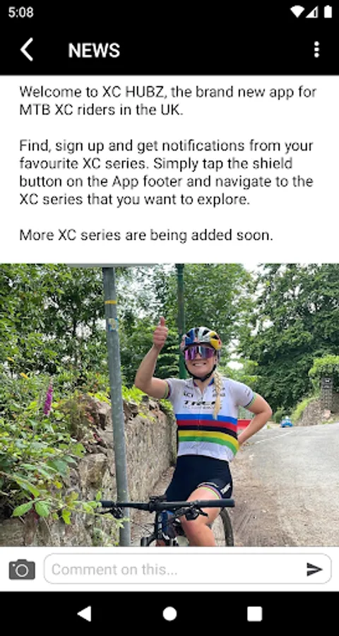Image resolution: width=339 pixels, height=636 pixels.
Task: Open the cyclist photo in the post
Action: (169, 405)
